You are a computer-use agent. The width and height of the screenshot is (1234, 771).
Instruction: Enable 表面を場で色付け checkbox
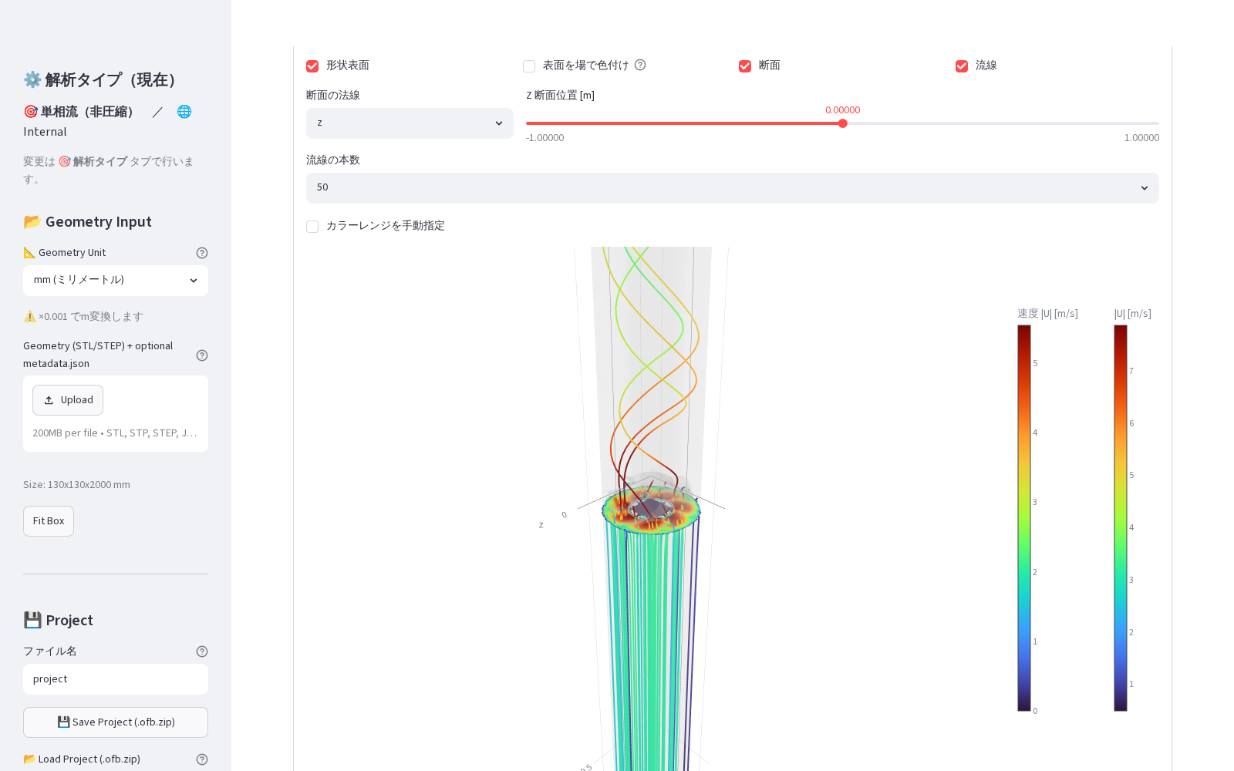point(529,66)
